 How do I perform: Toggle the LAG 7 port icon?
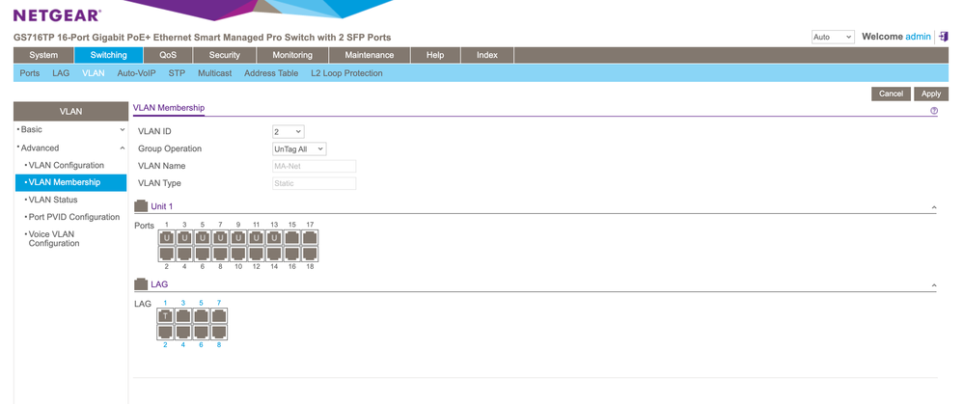(219, 315)
